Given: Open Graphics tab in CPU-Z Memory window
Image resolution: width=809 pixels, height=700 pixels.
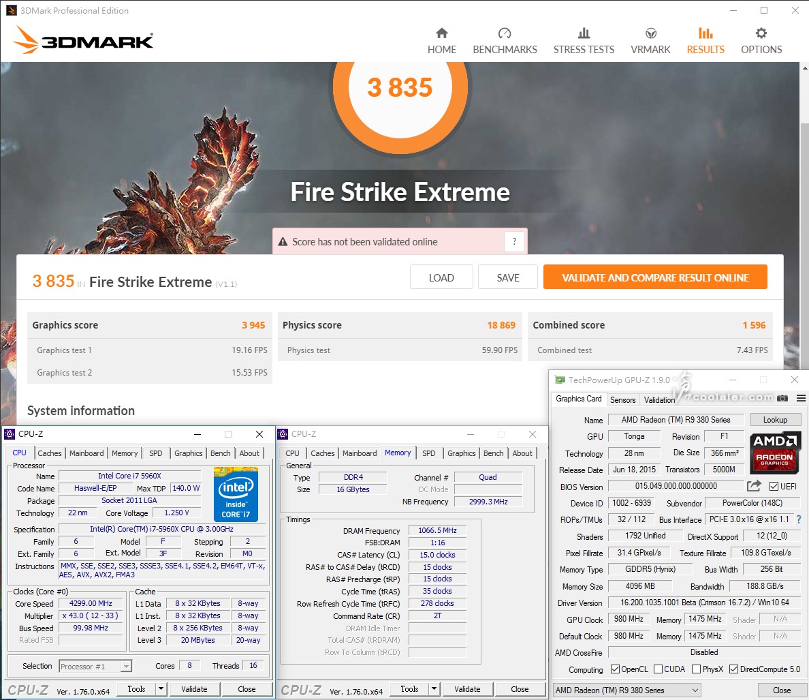Looking at the screenshot, I should (x=461, y=453).
